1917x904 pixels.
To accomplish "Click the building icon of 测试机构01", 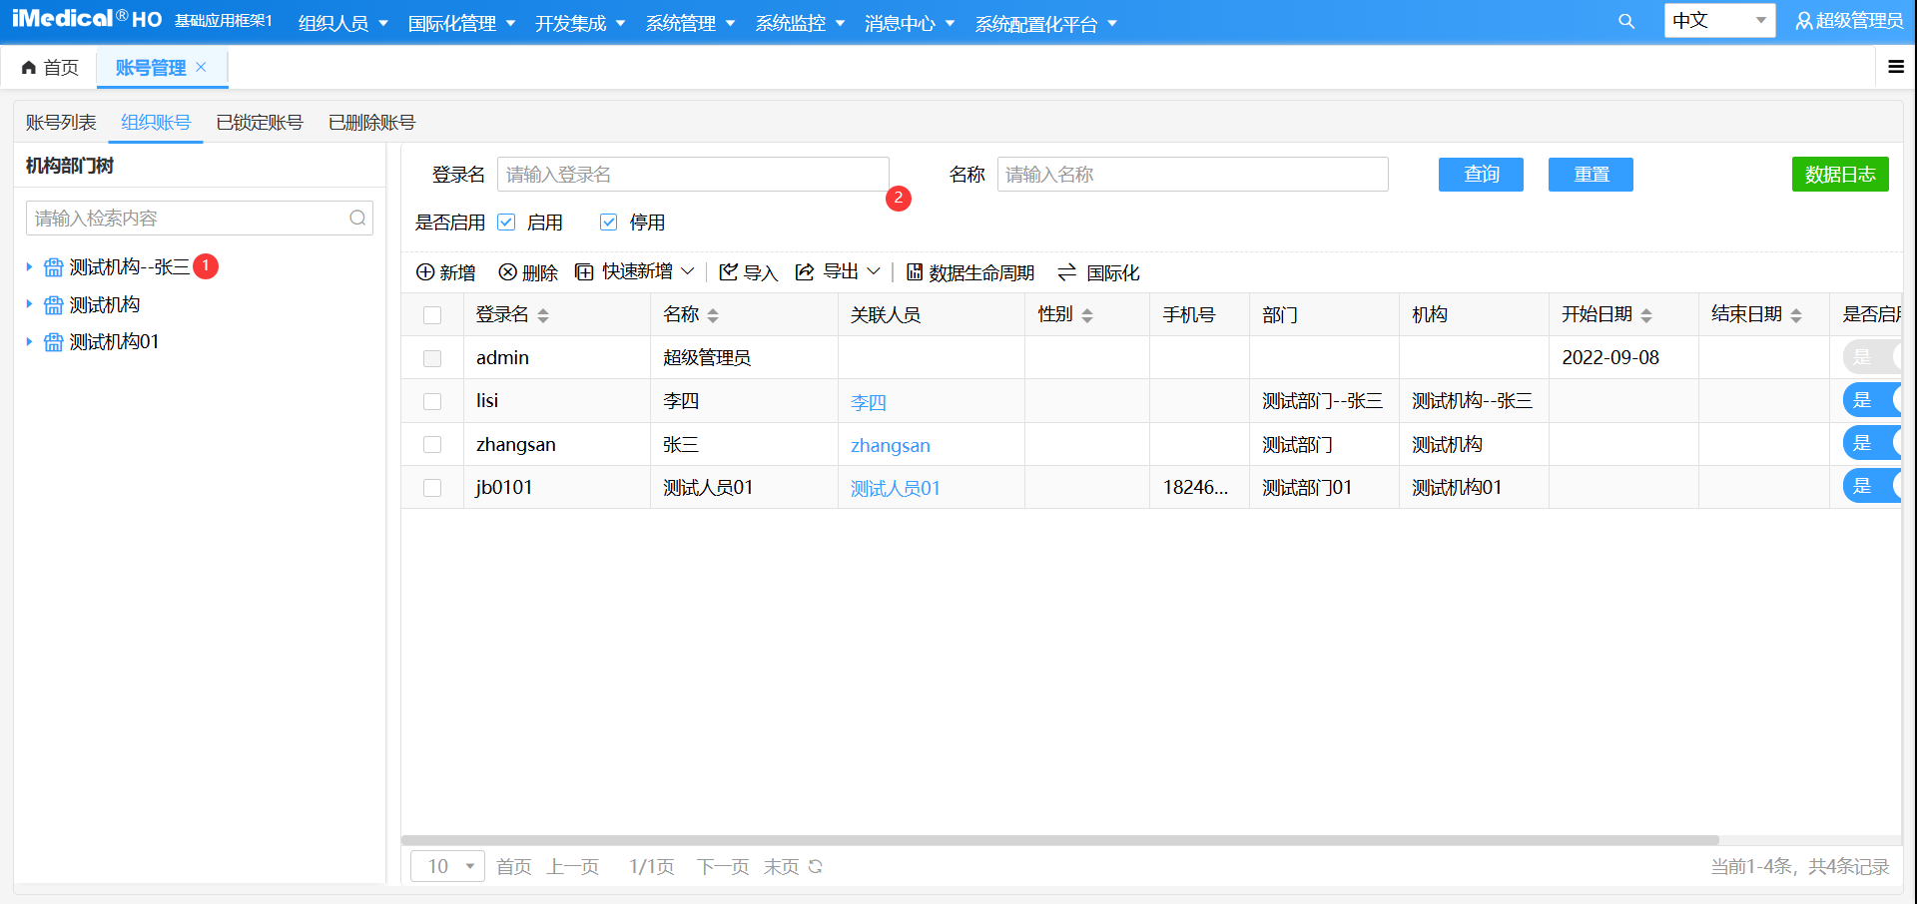I will coord(54,342).
